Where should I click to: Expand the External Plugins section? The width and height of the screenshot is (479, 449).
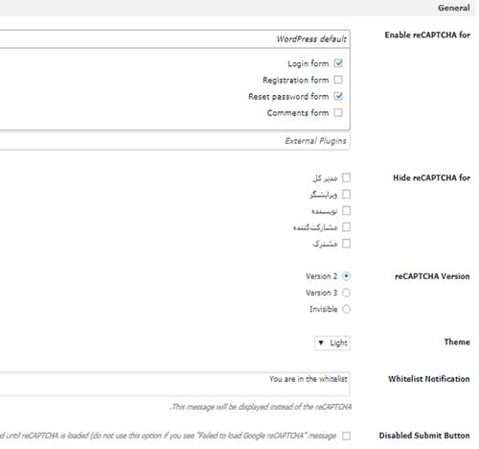(175, 141)
